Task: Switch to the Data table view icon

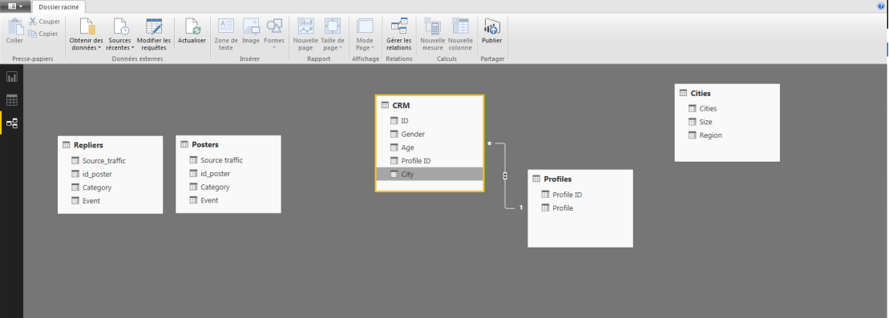Action: [x=12, y=100]
